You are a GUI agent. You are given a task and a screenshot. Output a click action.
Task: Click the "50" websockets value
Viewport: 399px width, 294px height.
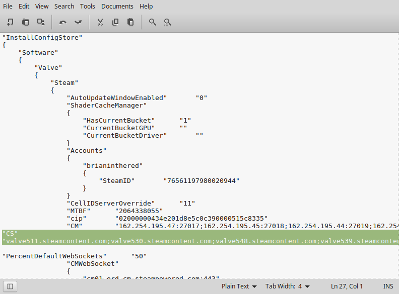(139, 256)
